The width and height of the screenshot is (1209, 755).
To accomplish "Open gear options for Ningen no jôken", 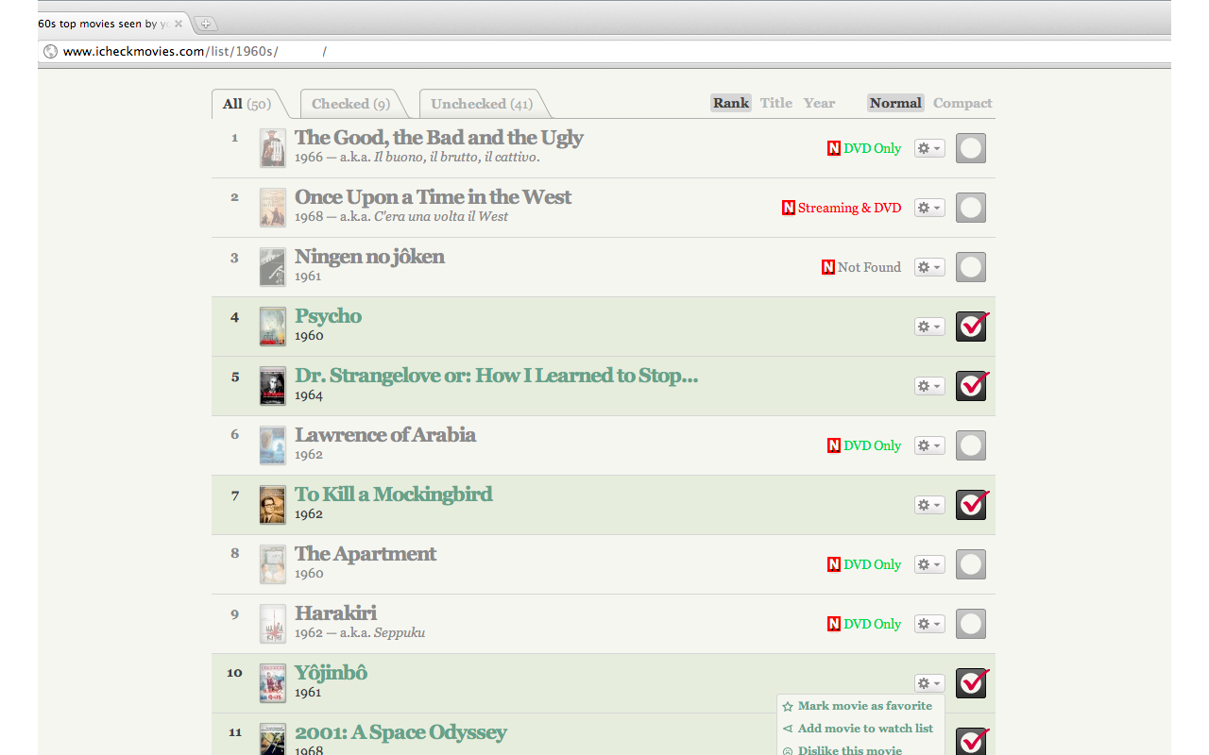I will point(929,267).
